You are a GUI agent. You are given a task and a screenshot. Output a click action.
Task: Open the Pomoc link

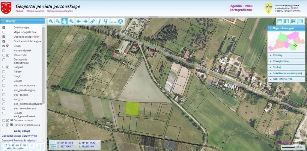(19, 11)
